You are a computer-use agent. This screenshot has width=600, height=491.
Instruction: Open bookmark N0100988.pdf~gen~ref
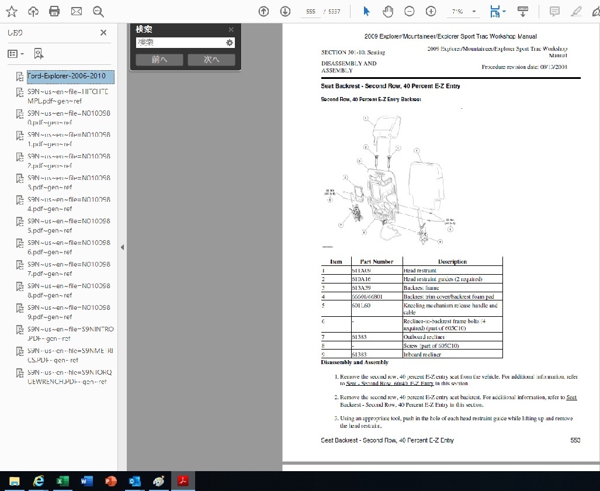68,291
